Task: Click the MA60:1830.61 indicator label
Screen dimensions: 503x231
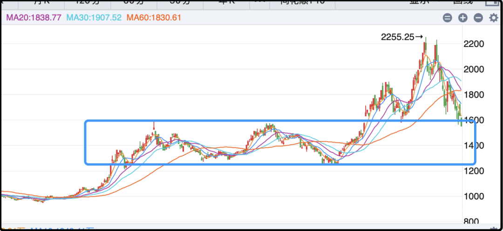Action: point(154,18)
